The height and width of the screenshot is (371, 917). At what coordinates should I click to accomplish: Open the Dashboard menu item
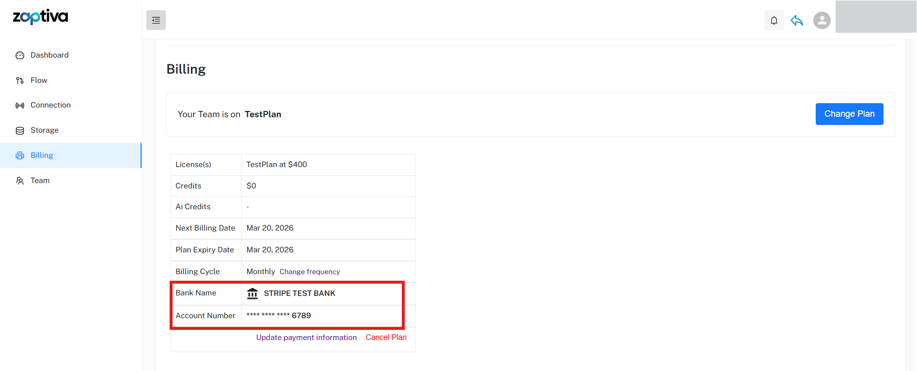pos(49,55)
